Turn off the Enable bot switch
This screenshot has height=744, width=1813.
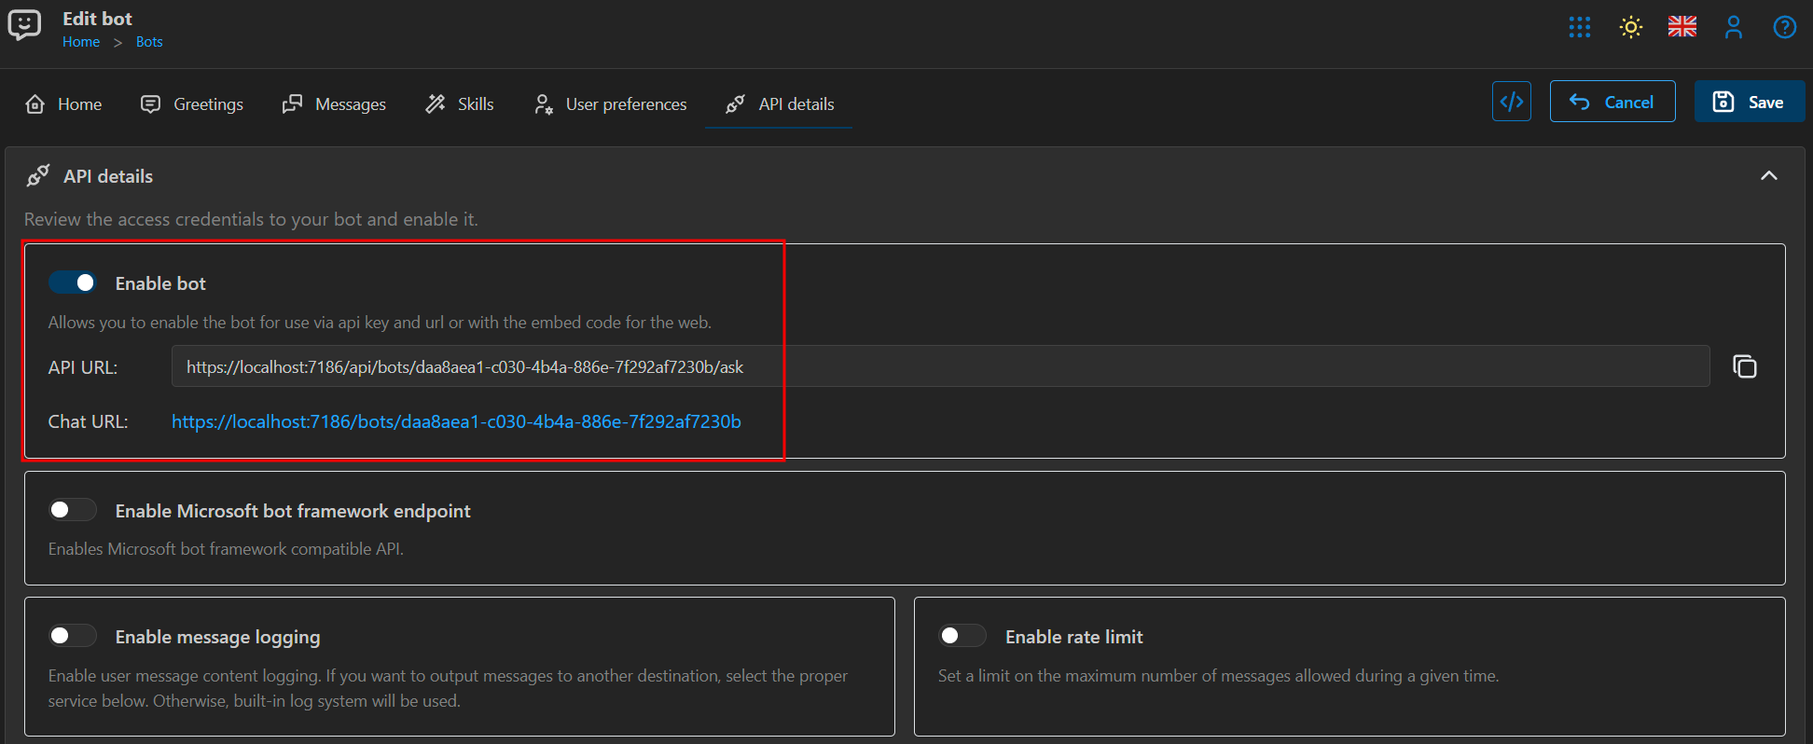pyautogui.click(x=73, y=282)
